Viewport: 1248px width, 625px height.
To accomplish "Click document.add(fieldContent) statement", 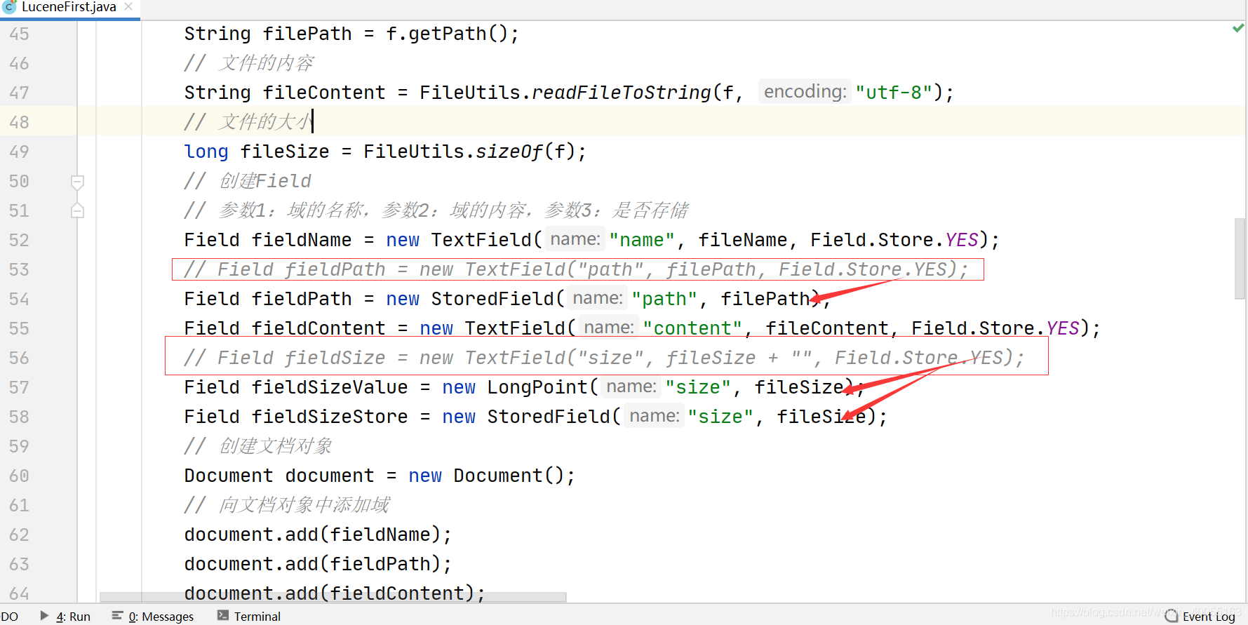I will tap(335, 593).
